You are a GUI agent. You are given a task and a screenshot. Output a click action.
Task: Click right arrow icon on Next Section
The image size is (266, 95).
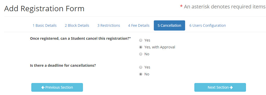(x=231, y=87)
